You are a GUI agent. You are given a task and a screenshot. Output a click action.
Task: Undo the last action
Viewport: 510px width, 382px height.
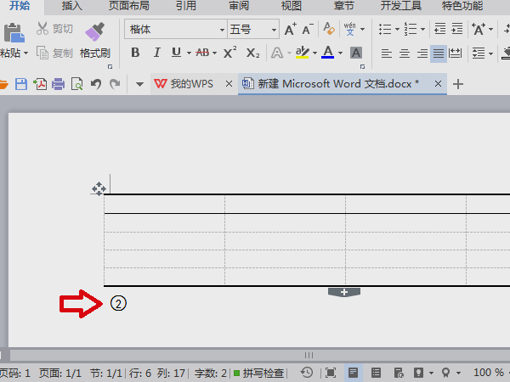pos(96,84)
